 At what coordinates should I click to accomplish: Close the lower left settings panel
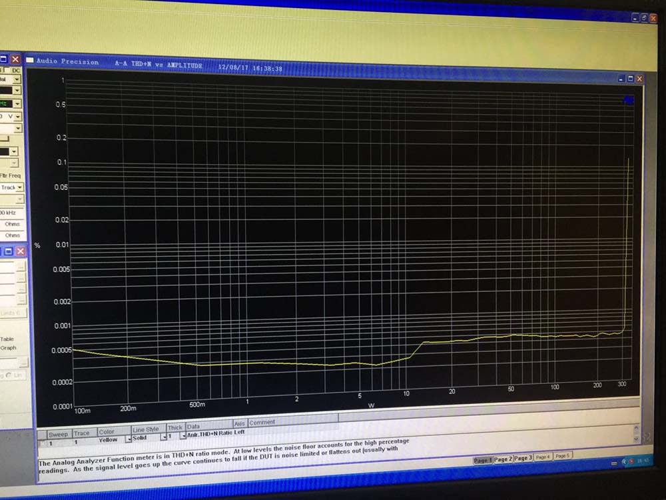pos(21,251)
